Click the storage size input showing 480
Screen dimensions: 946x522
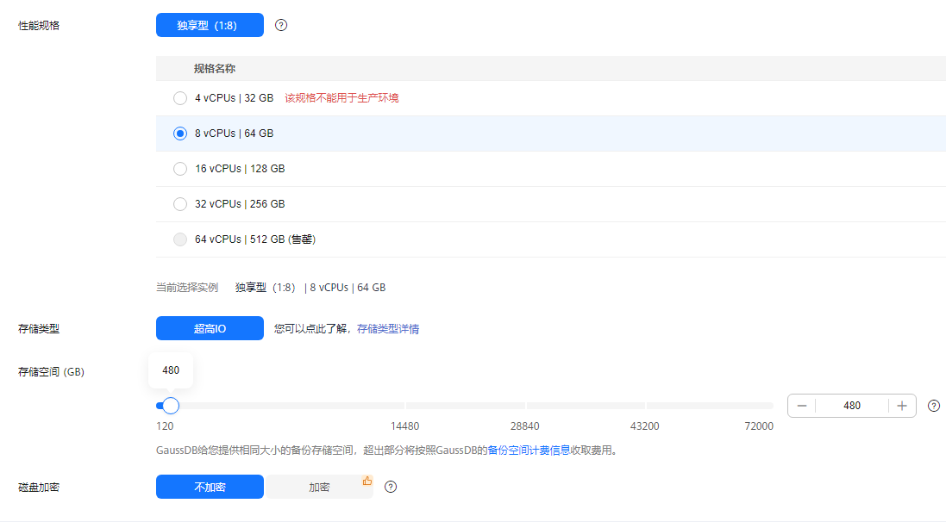click(852, 405)
